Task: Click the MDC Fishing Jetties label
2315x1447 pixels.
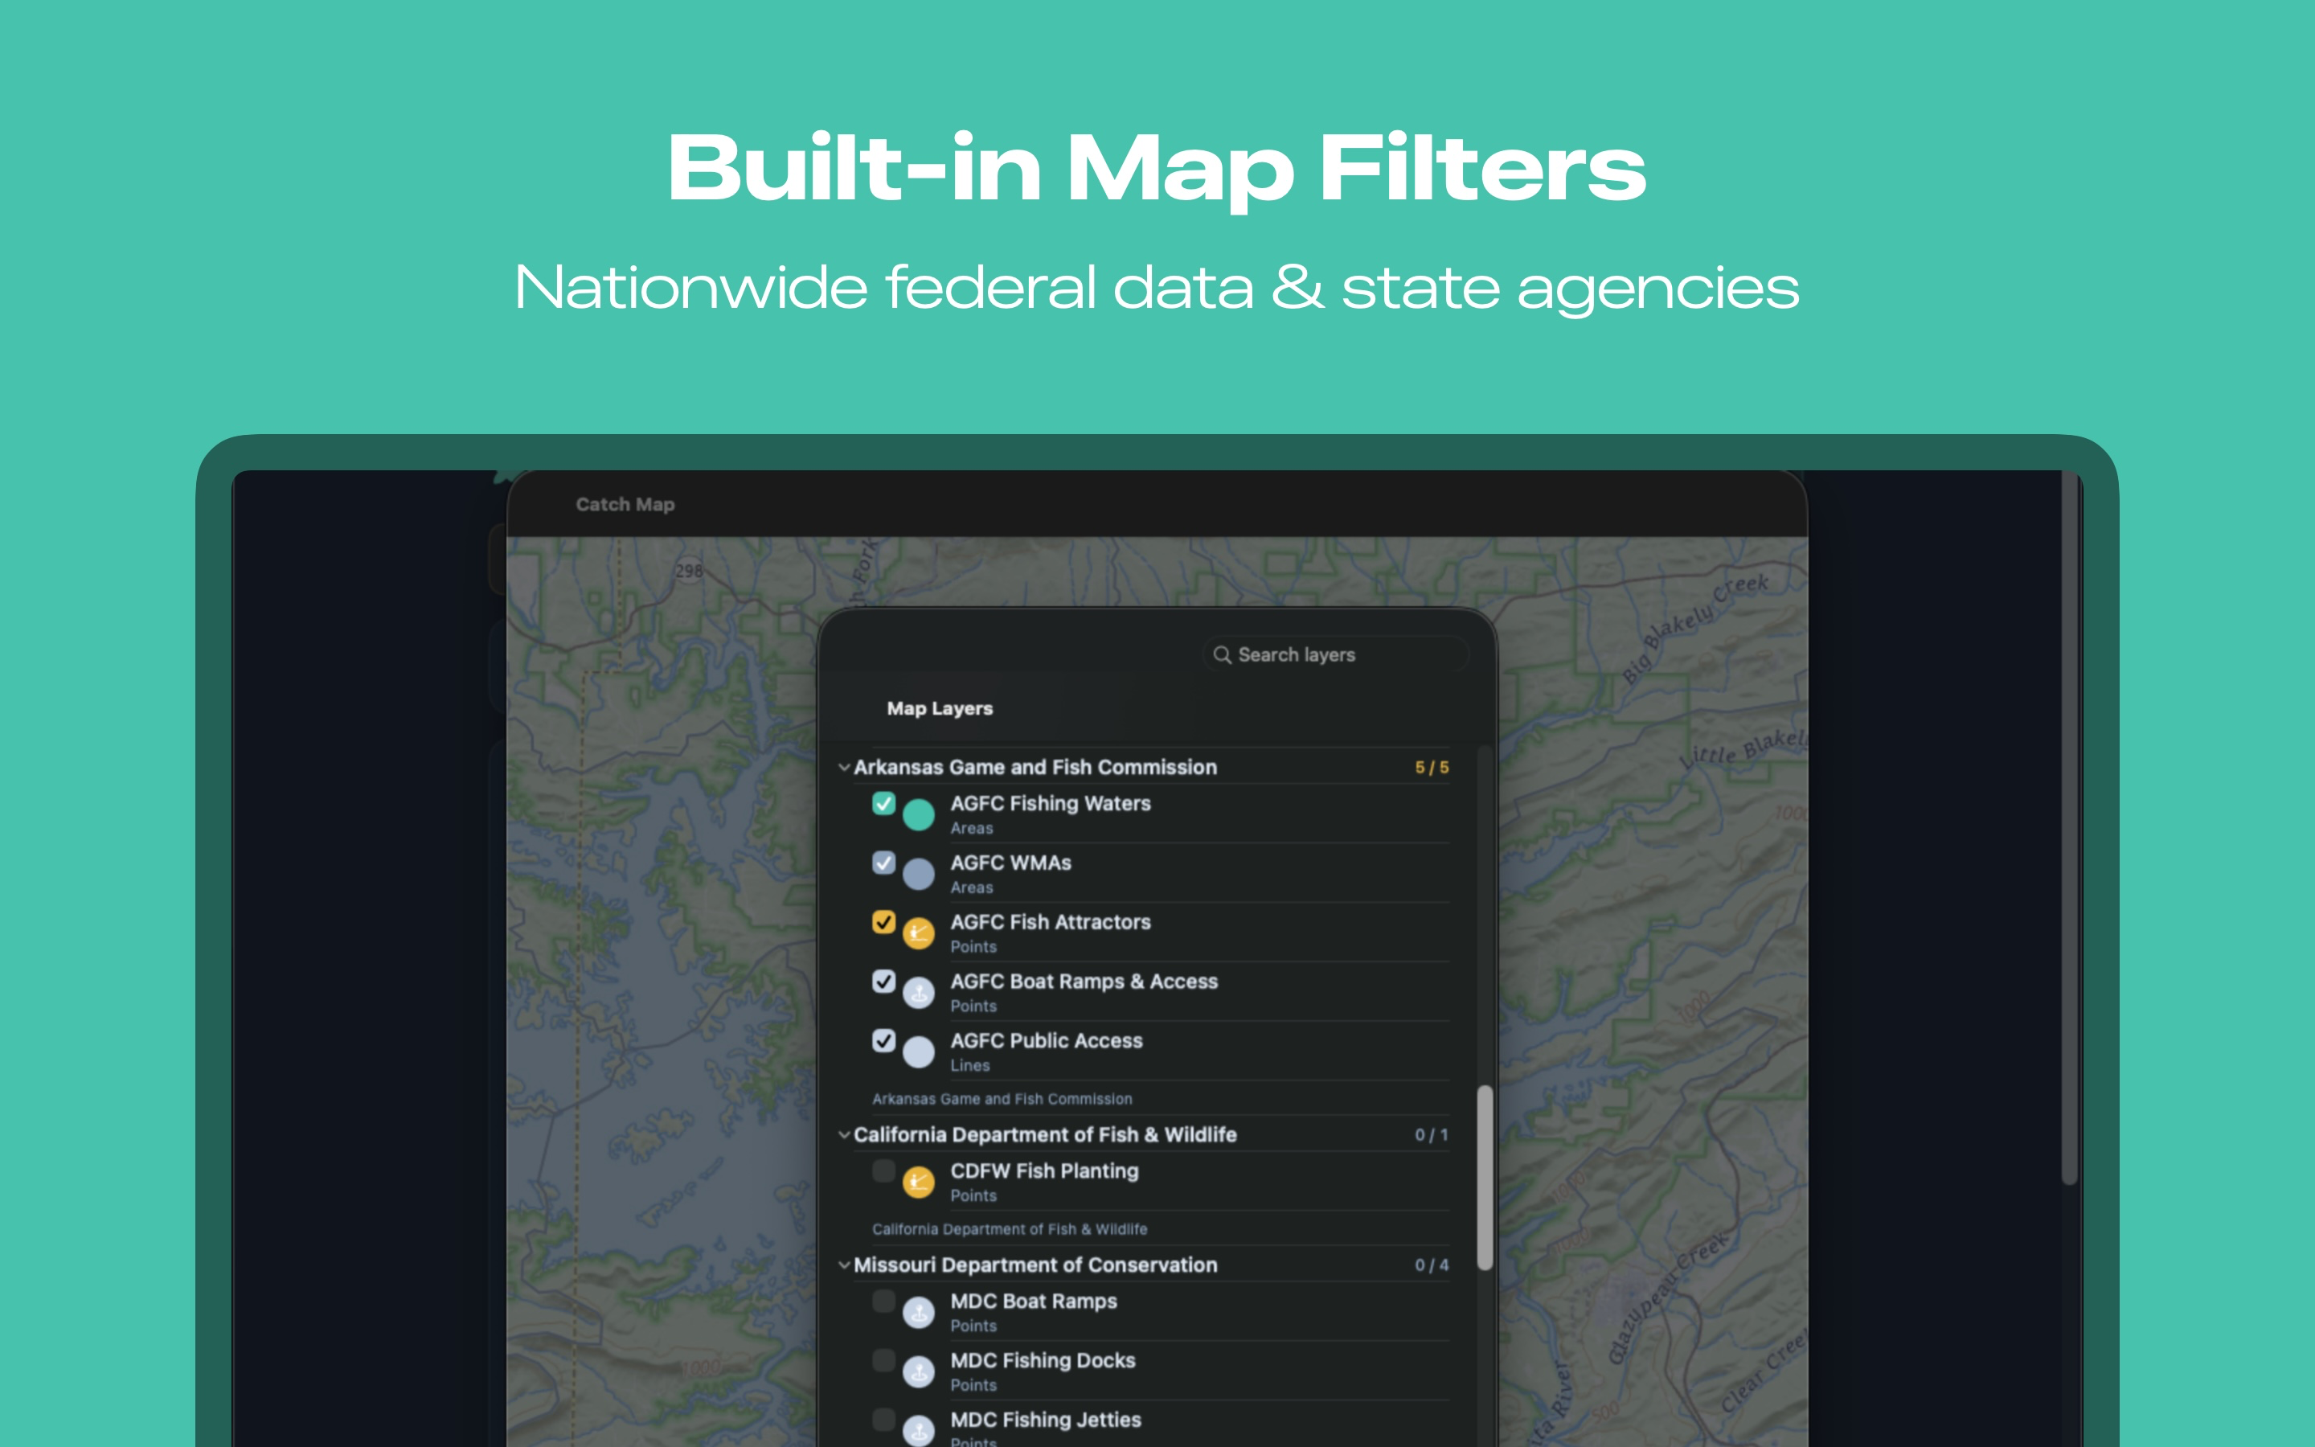Action: pos(1046,1420)
